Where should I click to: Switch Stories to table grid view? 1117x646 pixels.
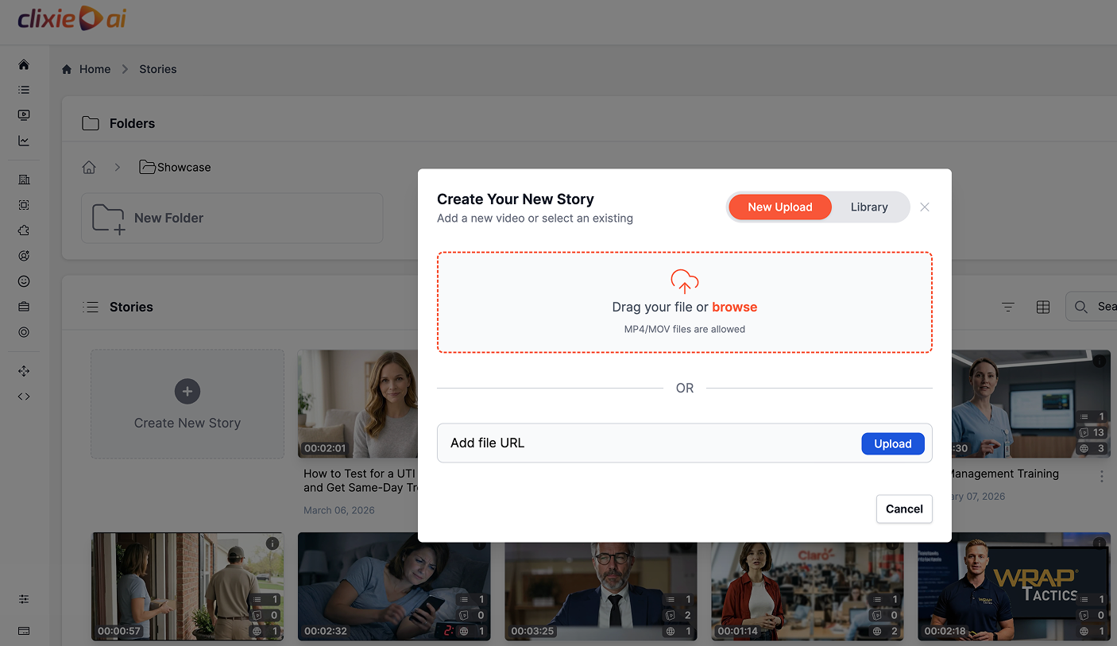click(x=1043, y=307)
